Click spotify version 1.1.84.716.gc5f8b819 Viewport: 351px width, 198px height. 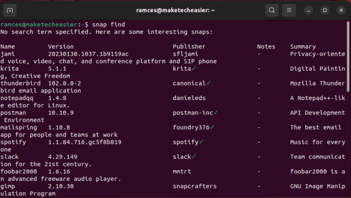pos(85,142)
